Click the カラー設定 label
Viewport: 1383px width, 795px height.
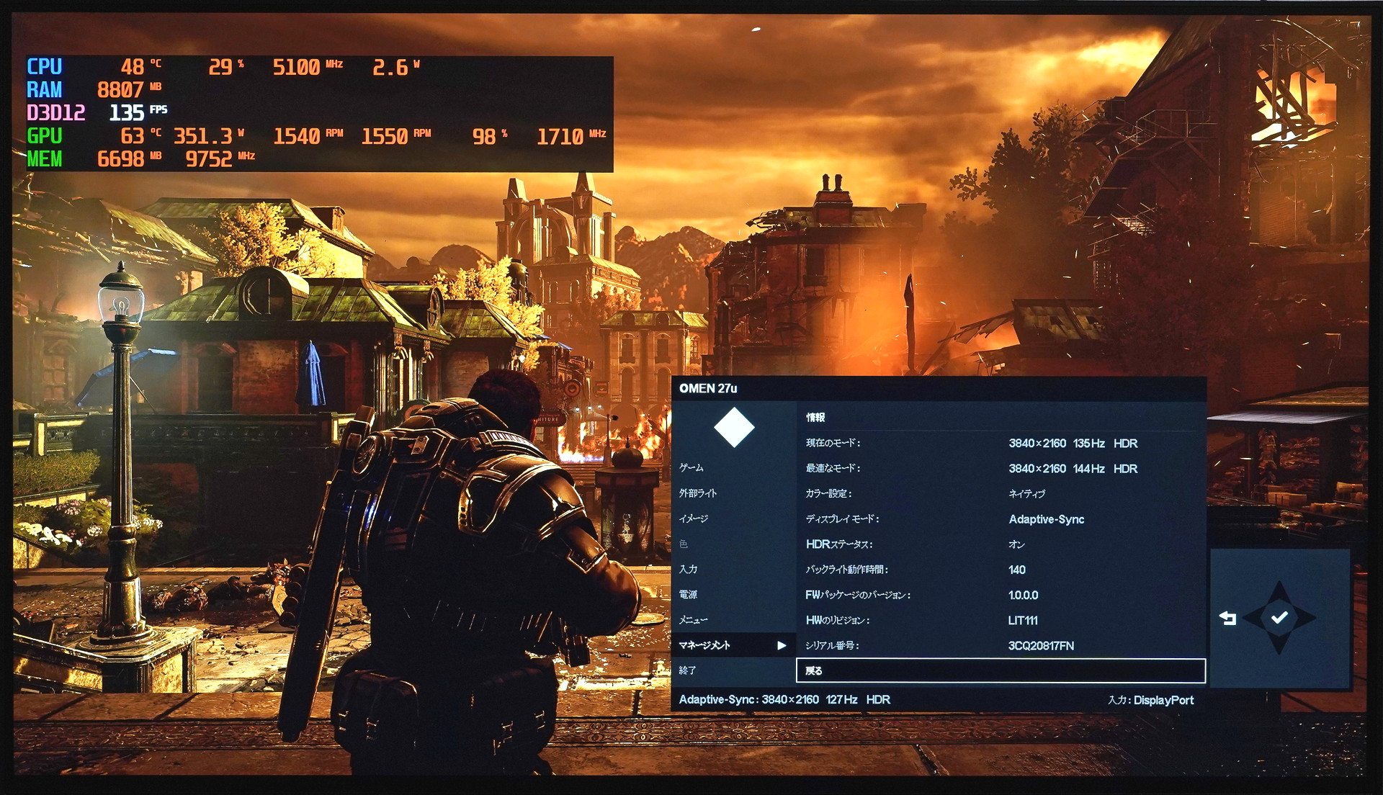tap(828, 493)
